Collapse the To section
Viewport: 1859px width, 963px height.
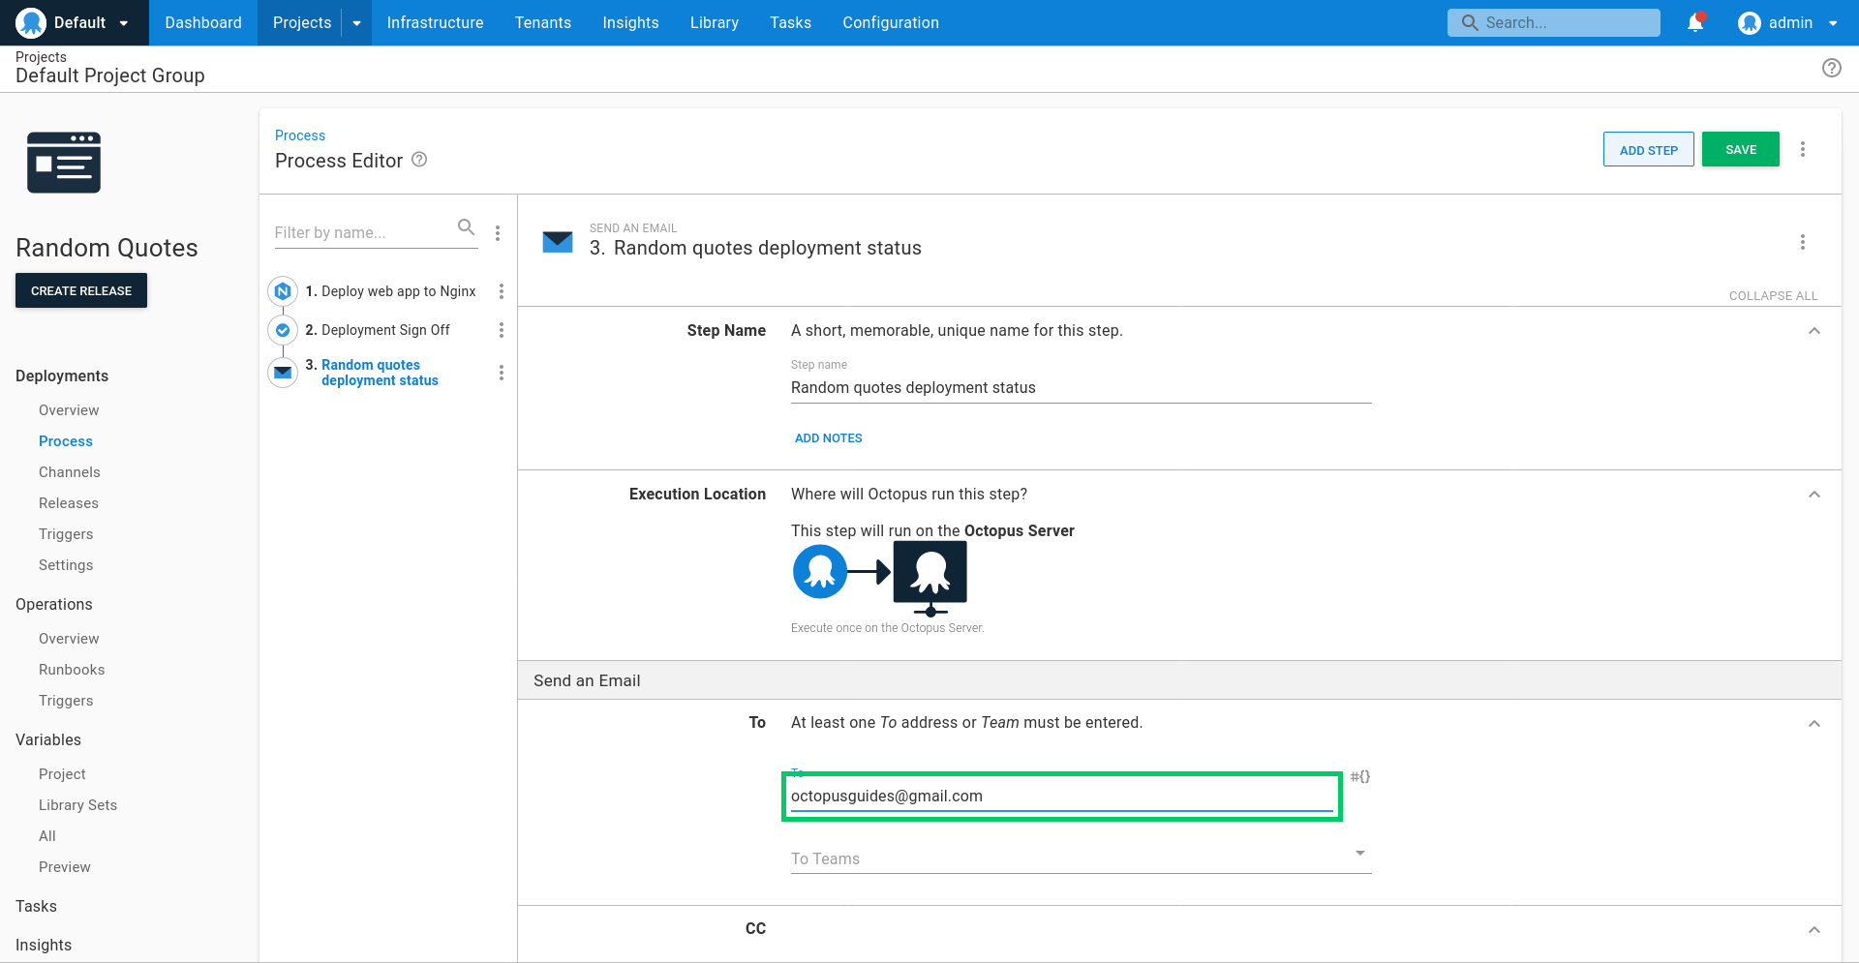pos(1814,724)
